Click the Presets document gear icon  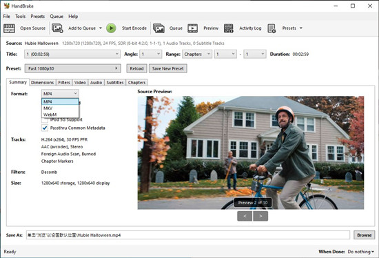(x=272, y=28)
